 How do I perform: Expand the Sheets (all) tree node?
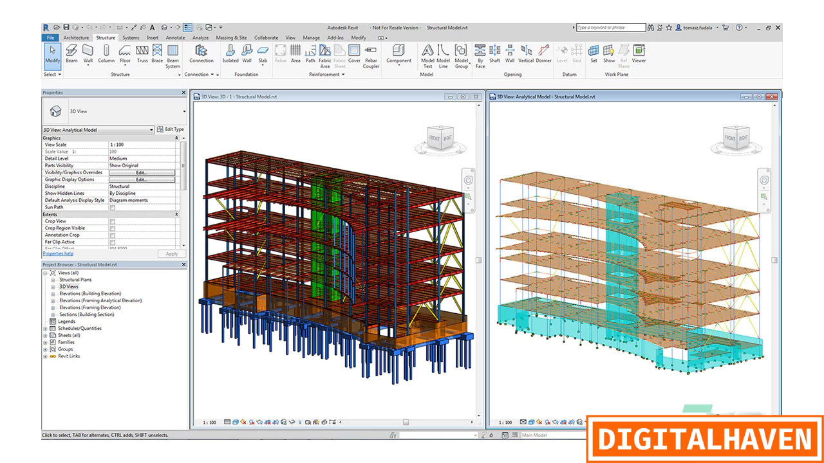pos(46,335)
